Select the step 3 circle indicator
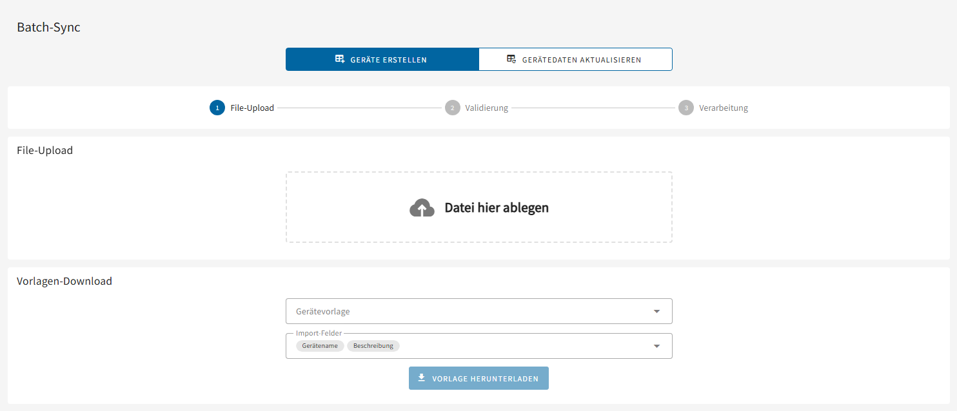 pos(686,108)
